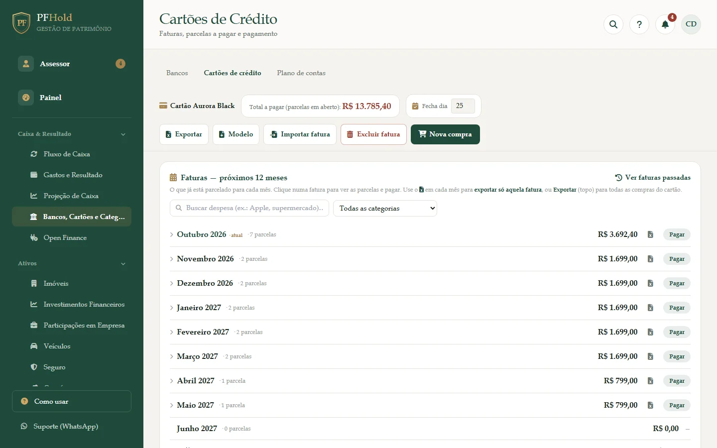This screenshot has width=717, height=448.
Task: Click the Assessor person icon
Action: 26,64
